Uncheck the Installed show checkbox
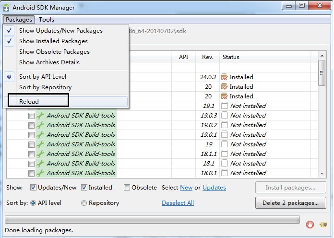Viewport: 334px width, 238px height. point(84,188)
